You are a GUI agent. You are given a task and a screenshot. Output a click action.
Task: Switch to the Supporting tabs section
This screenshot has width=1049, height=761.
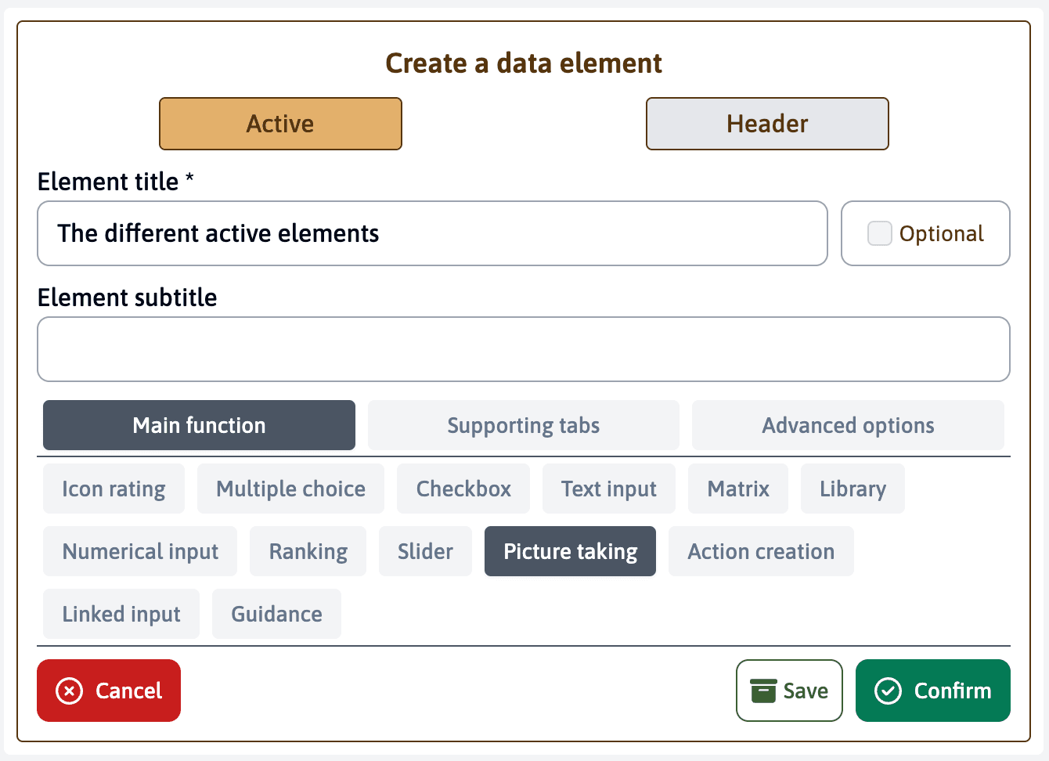click(523, 425)
